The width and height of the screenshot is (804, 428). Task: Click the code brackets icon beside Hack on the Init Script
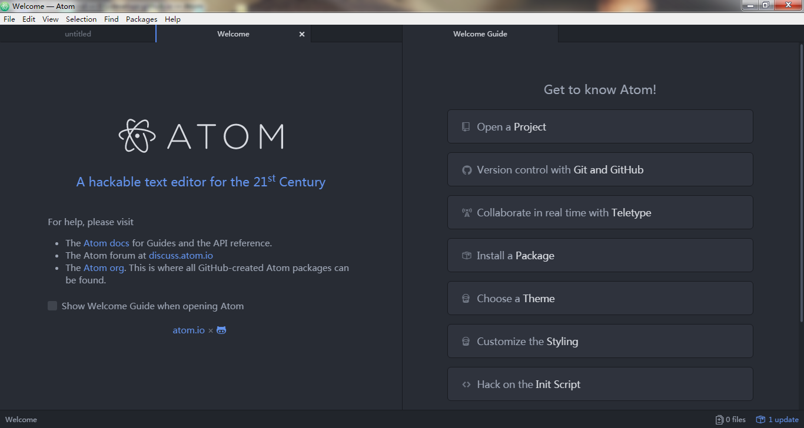(467, 384)
